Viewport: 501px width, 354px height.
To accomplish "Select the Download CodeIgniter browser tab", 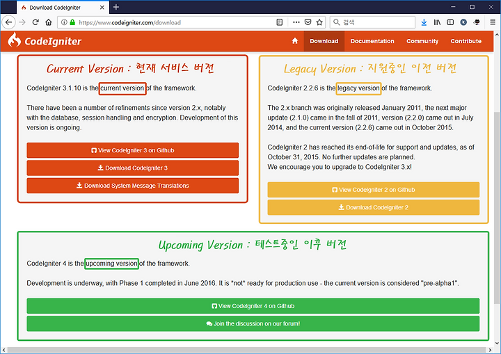I will [63, 8].
